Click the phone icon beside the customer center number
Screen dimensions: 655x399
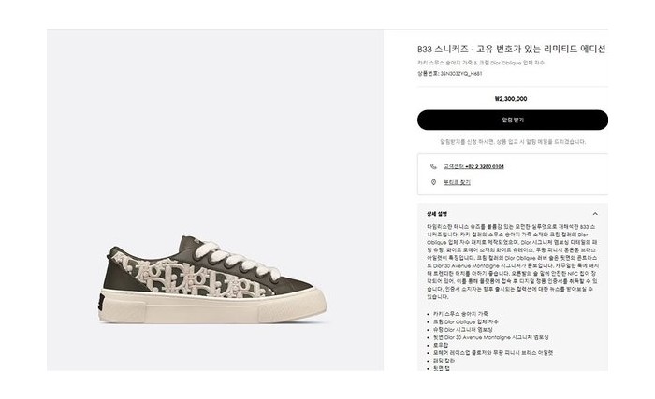(x=433, y=166)
